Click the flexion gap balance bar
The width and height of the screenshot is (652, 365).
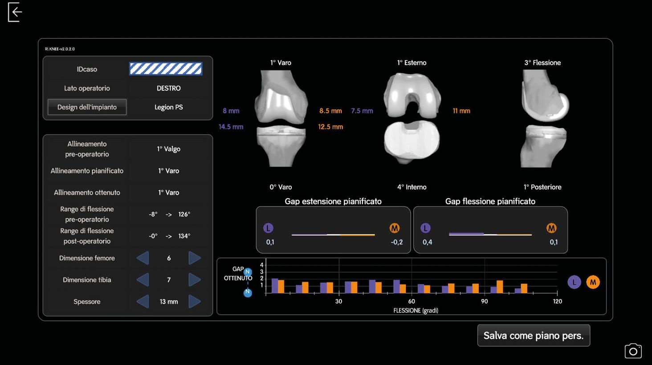pos(490,234)
